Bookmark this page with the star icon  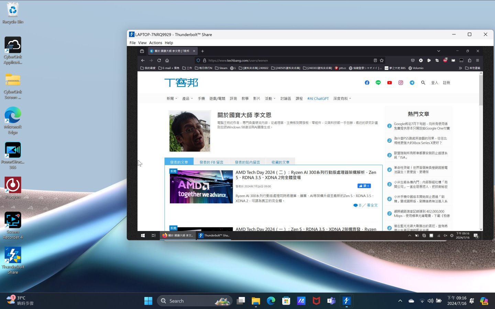point(382,60)
